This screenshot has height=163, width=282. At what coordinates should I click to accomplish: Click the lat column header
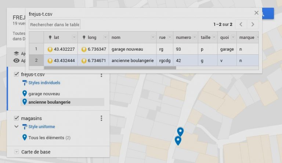[x=61, y=37]
